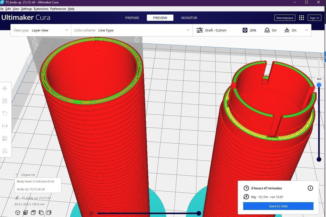Click the support On icon

coord(267,30)
